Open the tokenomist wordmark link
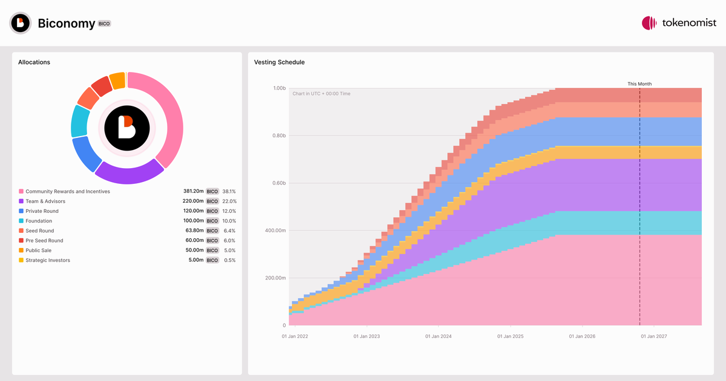 point(689,23)
